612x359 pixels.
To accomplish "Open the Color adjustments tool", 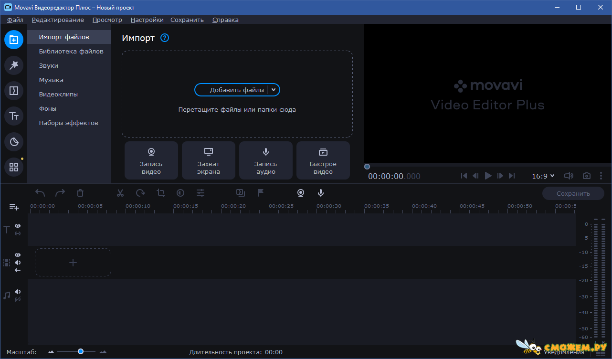I will [x=180, y=193].
